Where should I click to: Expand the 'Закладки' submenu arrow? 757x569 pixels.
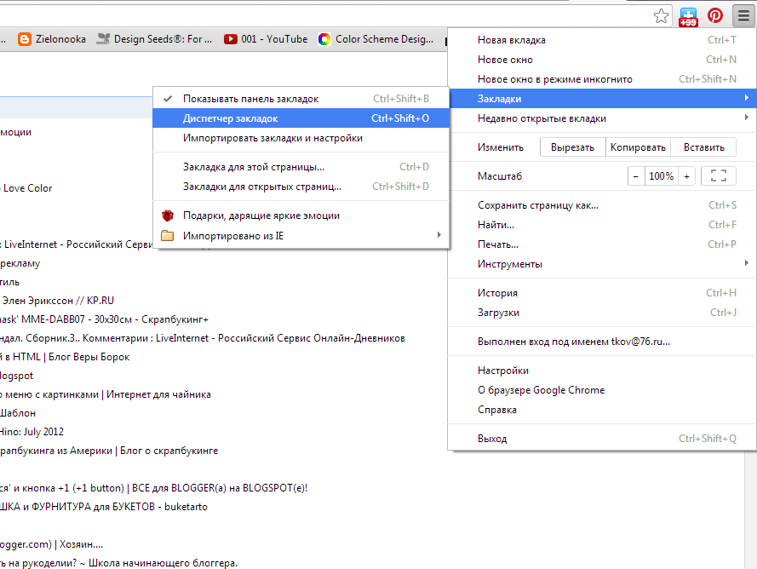(x=747, y=98)
